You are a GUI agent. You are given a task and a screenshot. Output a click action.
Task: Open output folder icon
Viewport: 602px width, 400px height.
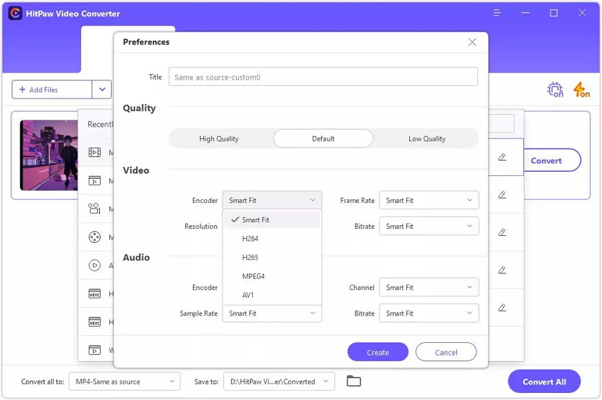tap(353, 381)
